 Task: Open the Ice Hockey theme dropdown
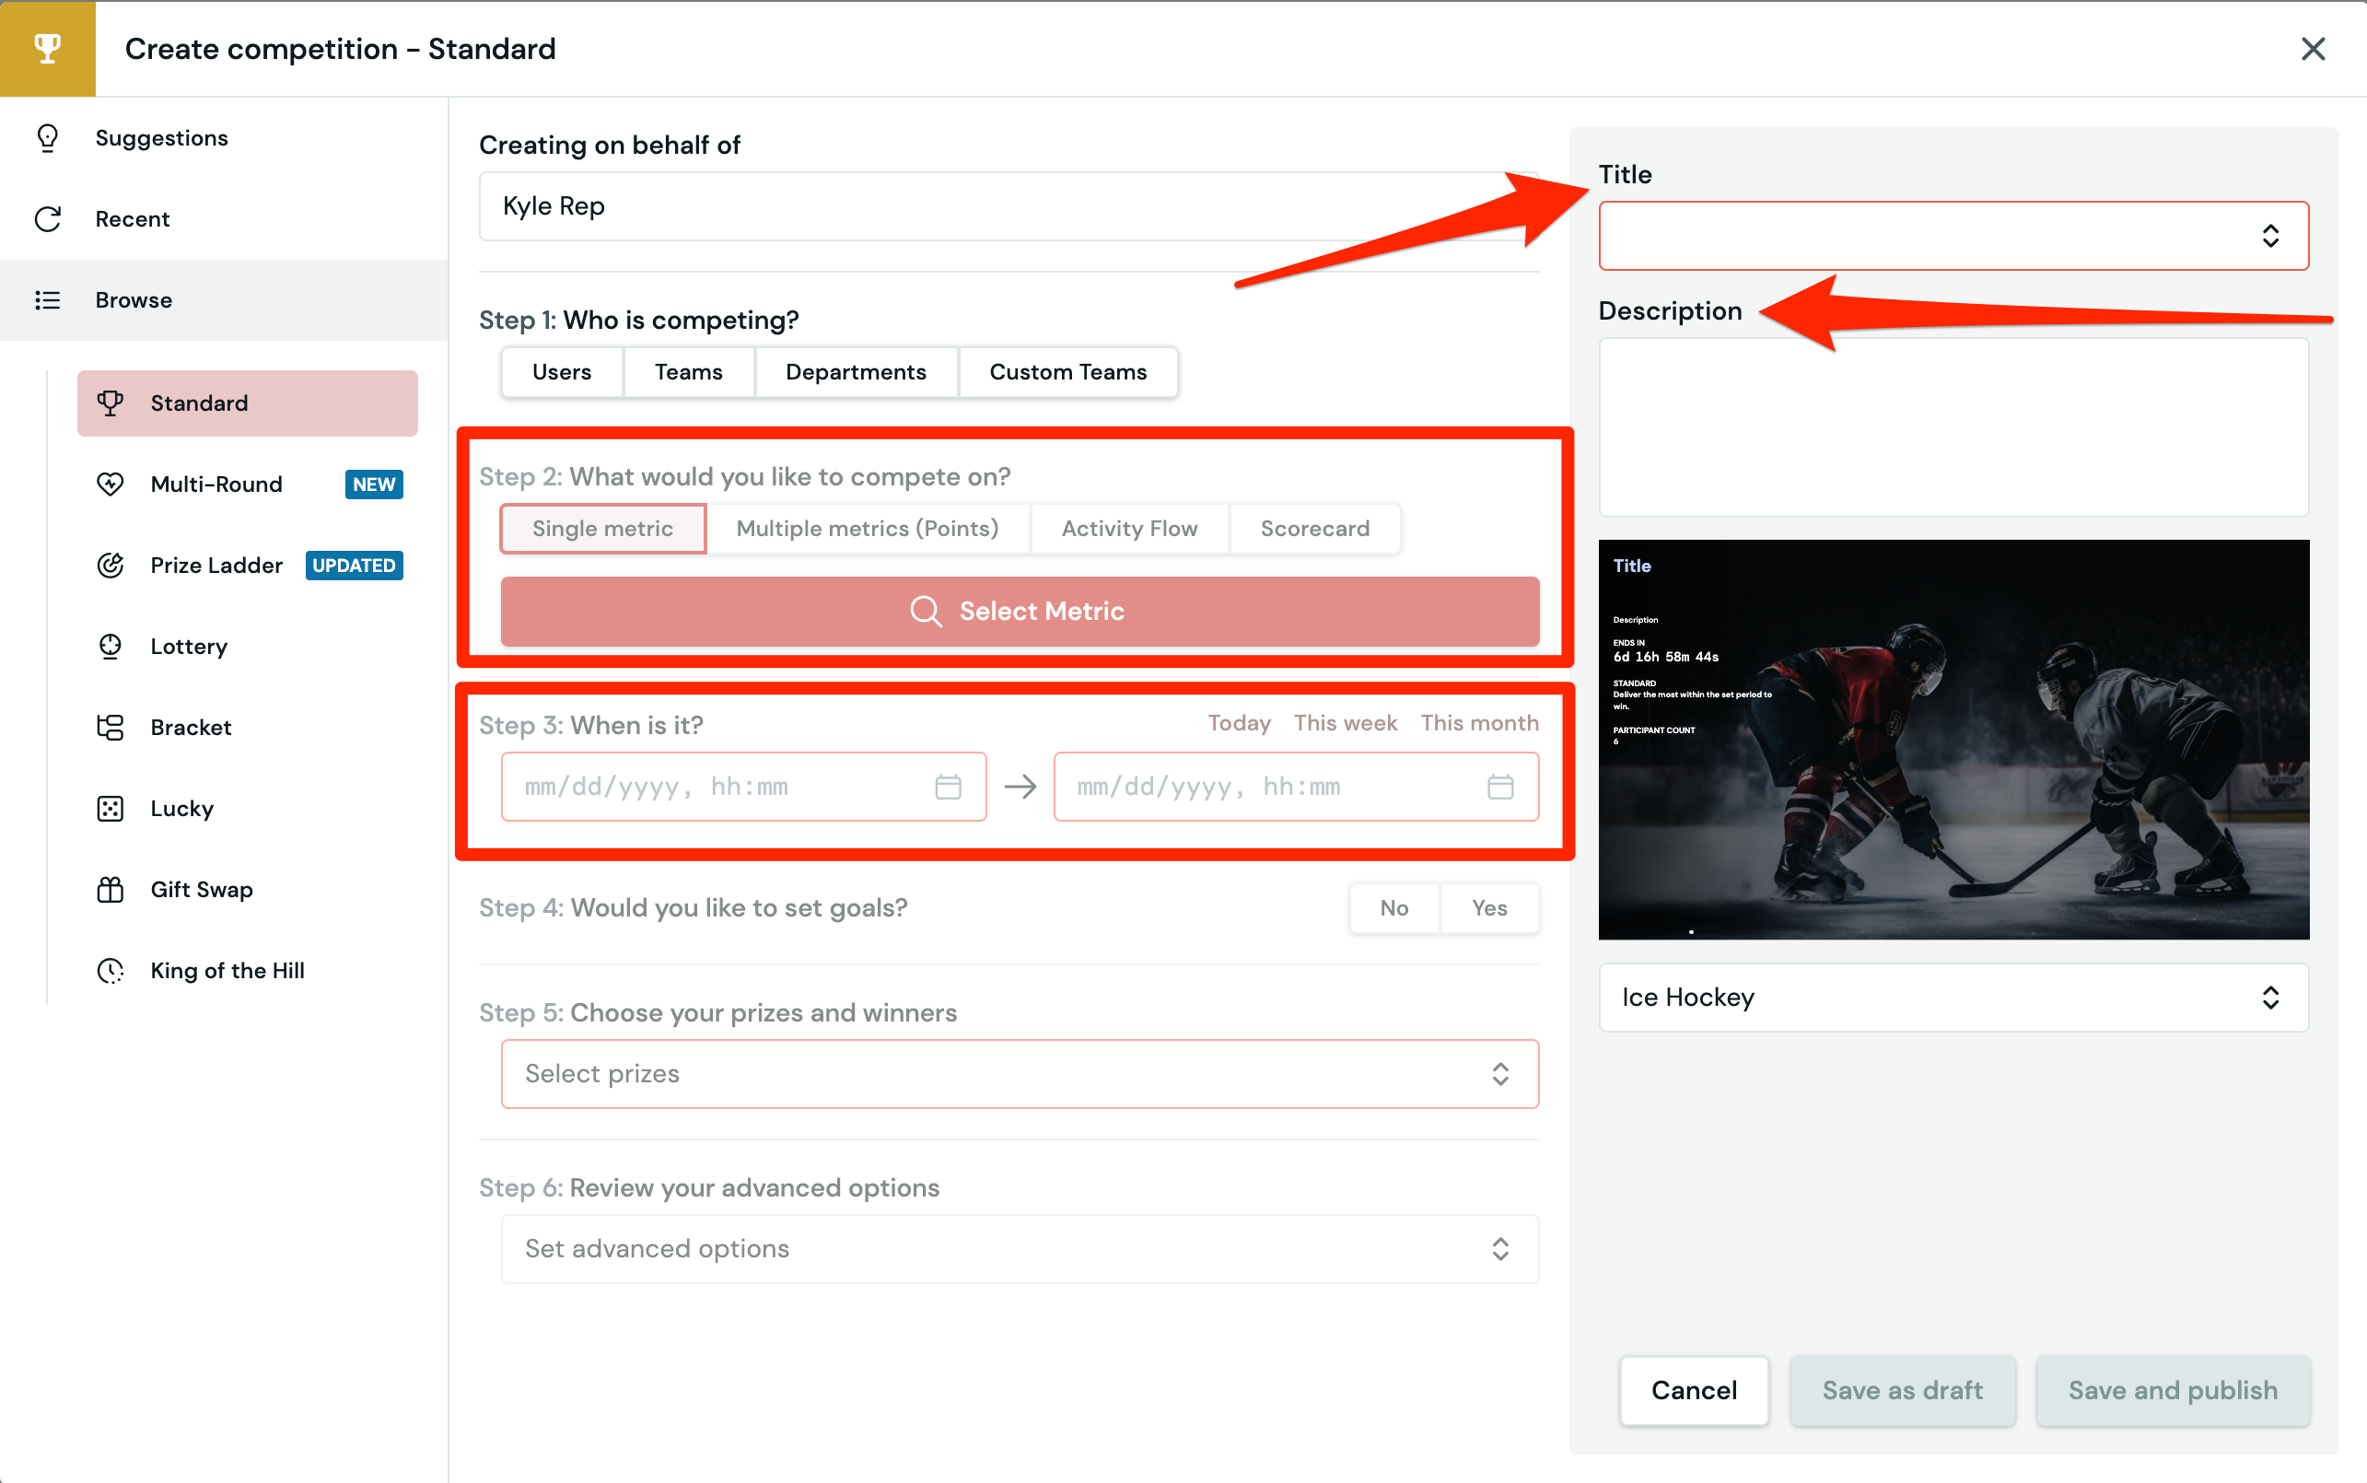[1953, 998]
